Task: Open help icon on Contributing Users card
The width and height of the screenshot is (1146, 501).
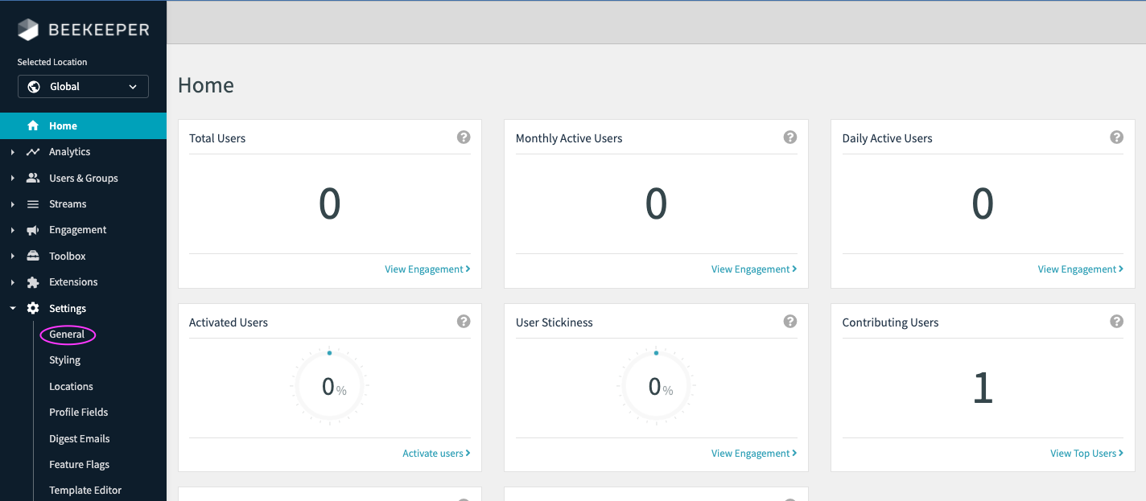Action: point(1116,322)
